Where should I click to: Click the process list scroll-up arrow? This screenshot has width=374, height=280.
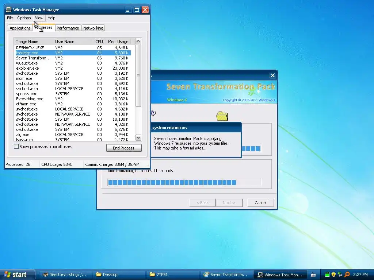(x=138, y=41)
